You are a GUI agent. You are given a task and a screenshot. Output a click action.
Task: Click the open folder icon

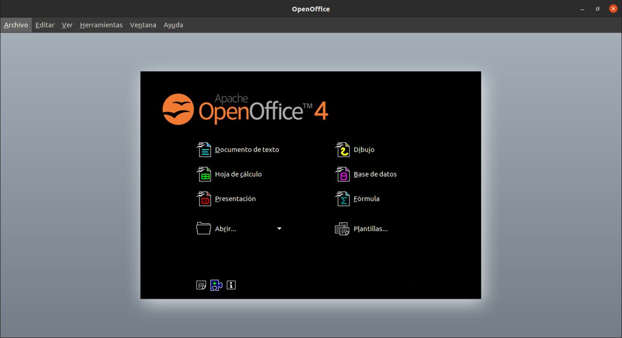click(204, 228)
